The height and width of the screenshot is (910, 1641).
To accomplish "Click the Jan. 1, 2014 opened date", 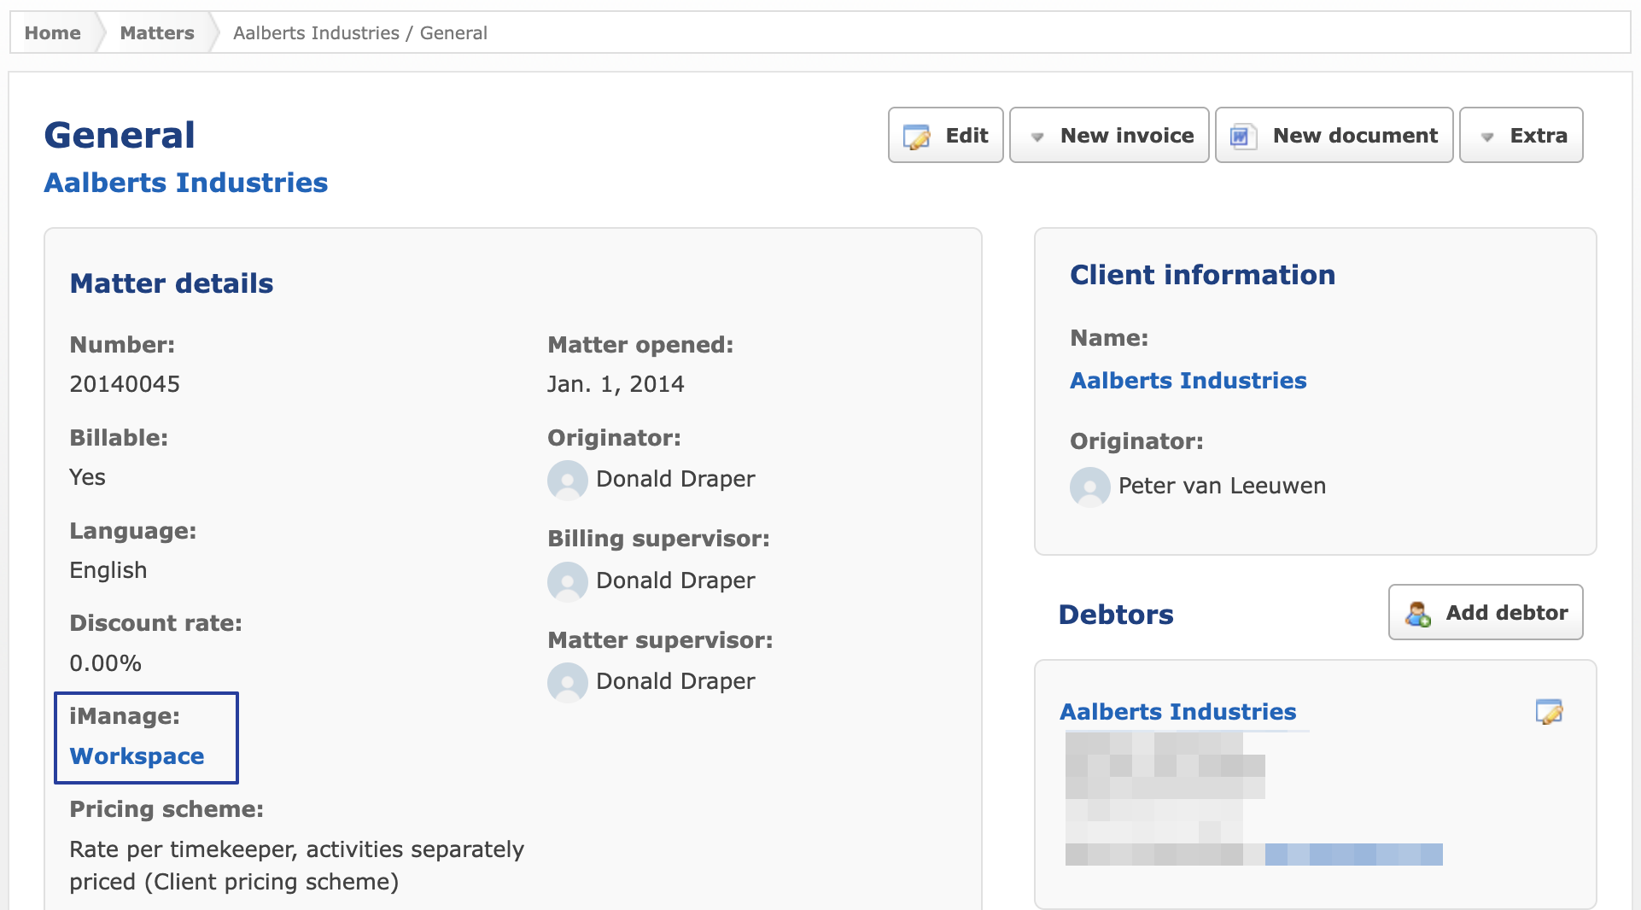I will click(616, 384).
